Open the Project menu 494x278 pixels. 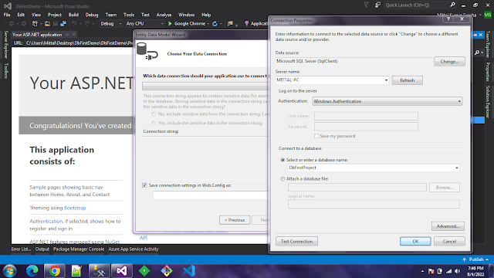coord(55,15)
